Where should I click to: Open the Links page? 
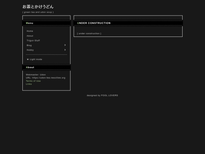point(29,84)
